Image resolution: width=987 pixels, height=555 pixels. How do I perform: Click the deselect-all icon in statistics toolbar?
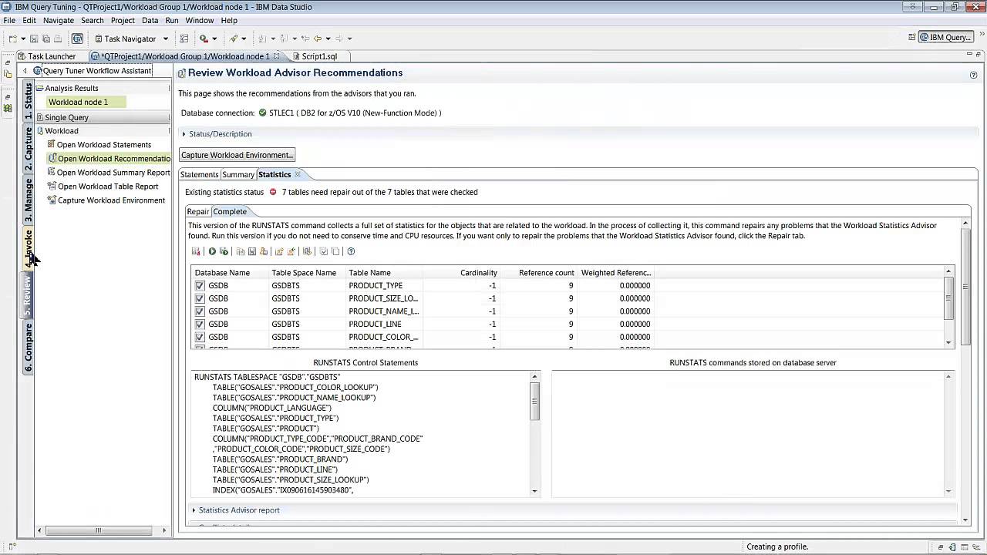(x=335, y=251)
